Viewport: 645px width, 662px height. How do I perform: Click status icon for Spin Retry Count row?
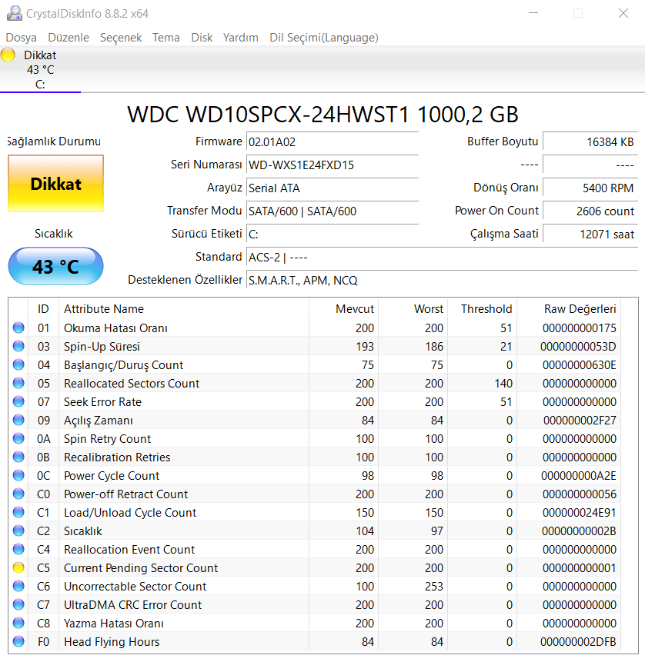(18, 438)
